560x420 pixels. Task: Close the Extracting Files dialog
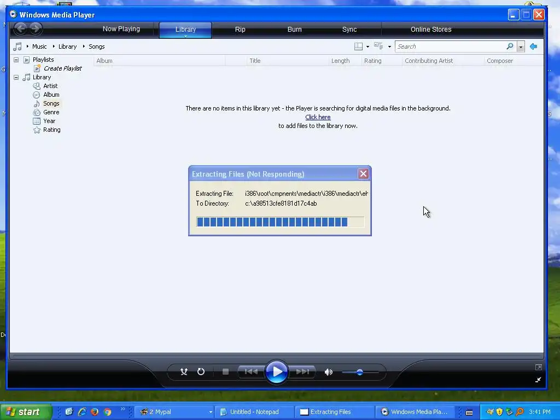[363, 174]
